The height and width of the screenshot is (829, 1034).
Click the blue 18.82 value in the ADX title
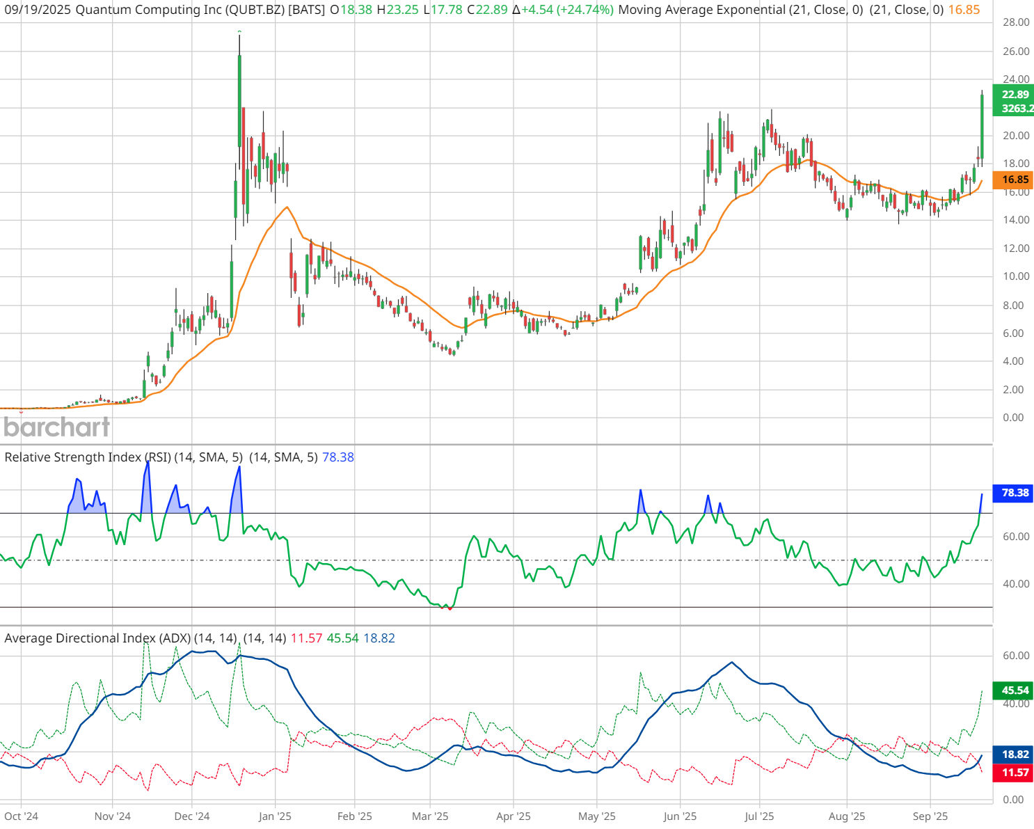[x=379, y=638]
